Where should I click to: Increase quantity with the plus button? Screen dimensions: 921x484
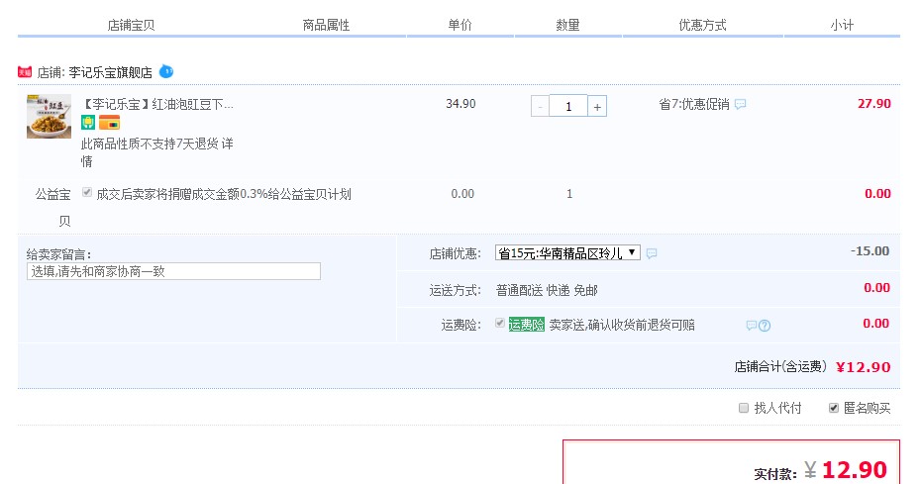tap(597, 106)
